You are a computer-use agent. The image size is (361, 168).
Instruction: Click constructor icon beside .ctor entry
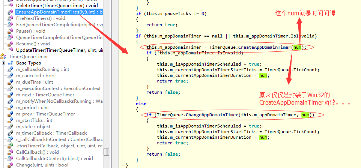(x=11, y=145)
